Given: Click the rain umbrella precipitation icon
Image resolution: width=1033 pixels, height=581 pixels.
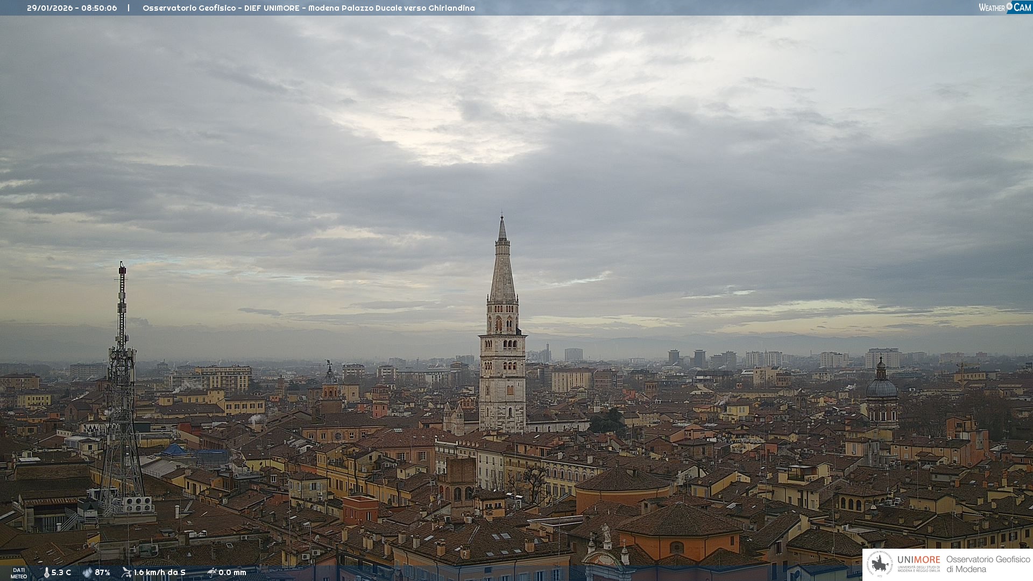Looking at the screenshot, I should point(212,572).
